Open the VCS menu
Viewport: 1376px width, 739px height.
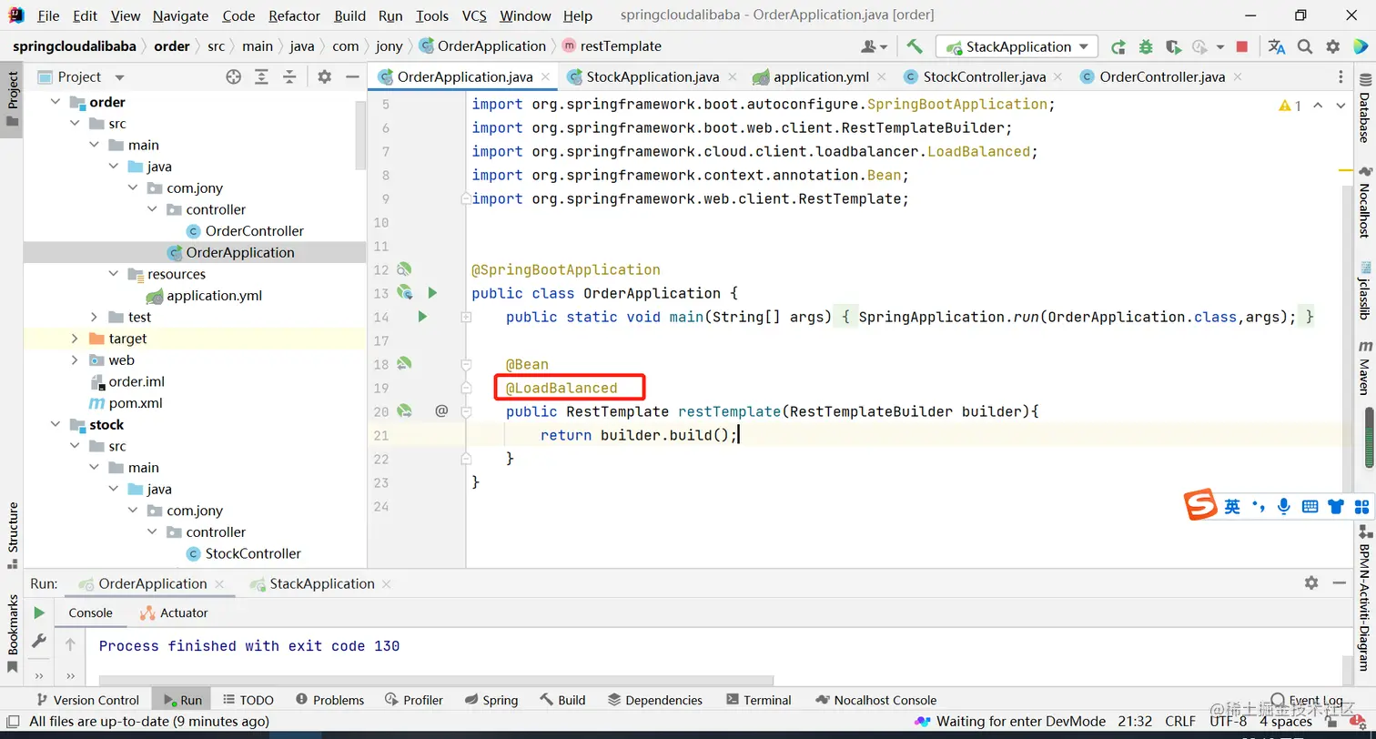pyautogui.click(x=474, y=15)
